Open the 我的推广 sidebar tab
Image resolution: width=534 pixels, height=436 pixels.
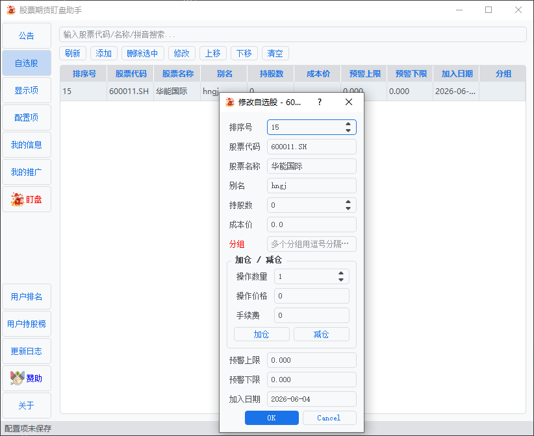click(x=27, y=172)
